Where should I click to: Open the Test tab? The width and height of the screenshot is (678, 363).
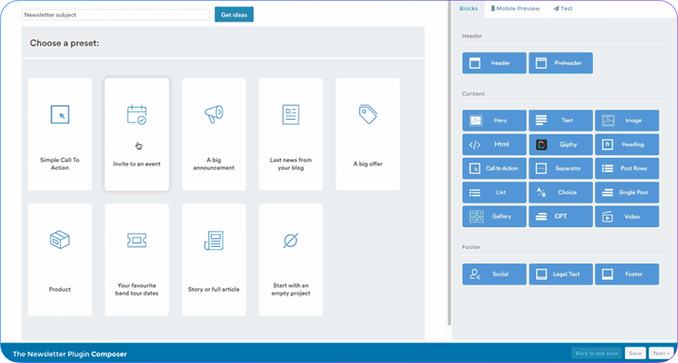click(563, 9)
